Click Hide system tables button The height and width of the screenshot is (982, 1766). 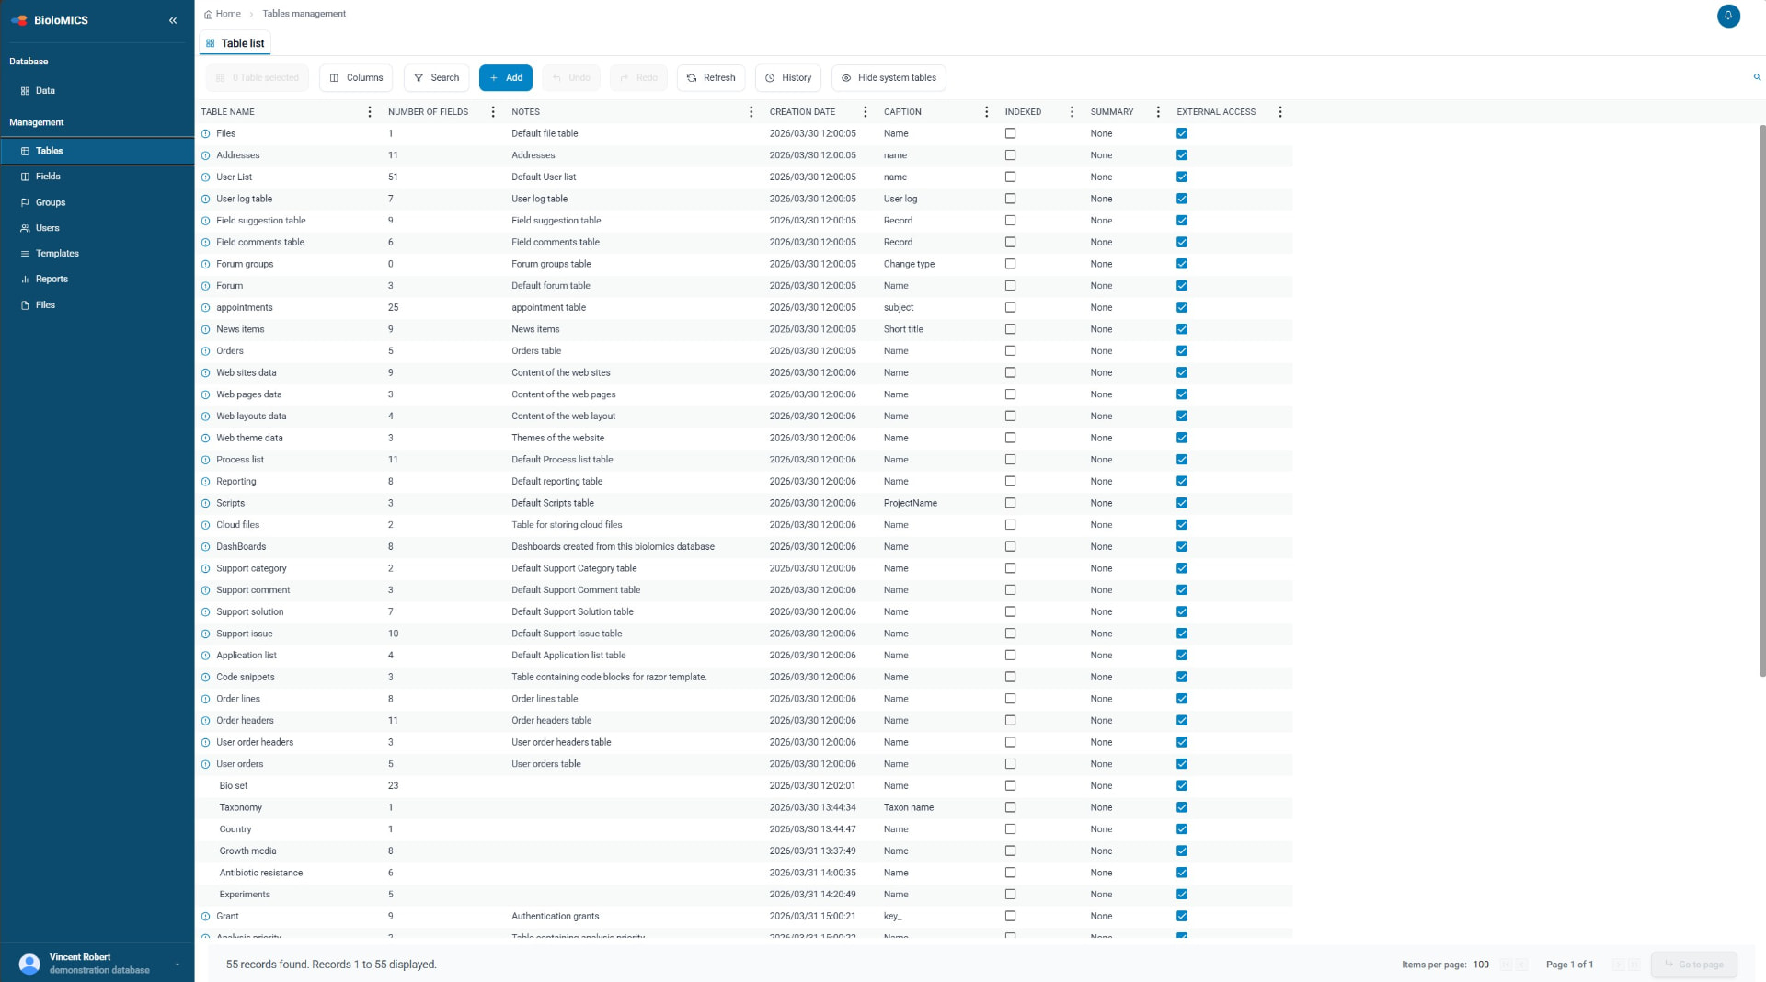coord(889,78)
